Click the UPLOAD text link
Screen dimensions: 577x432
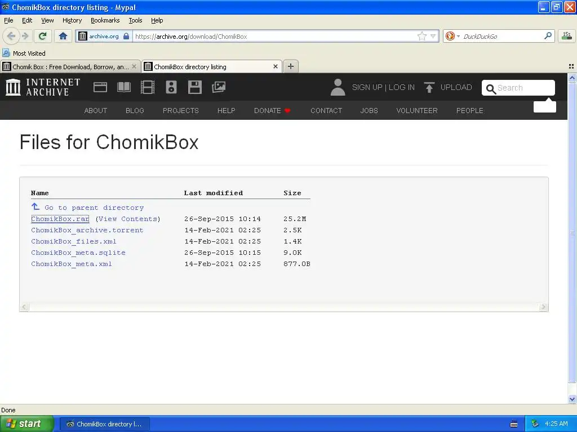point(456,87)
